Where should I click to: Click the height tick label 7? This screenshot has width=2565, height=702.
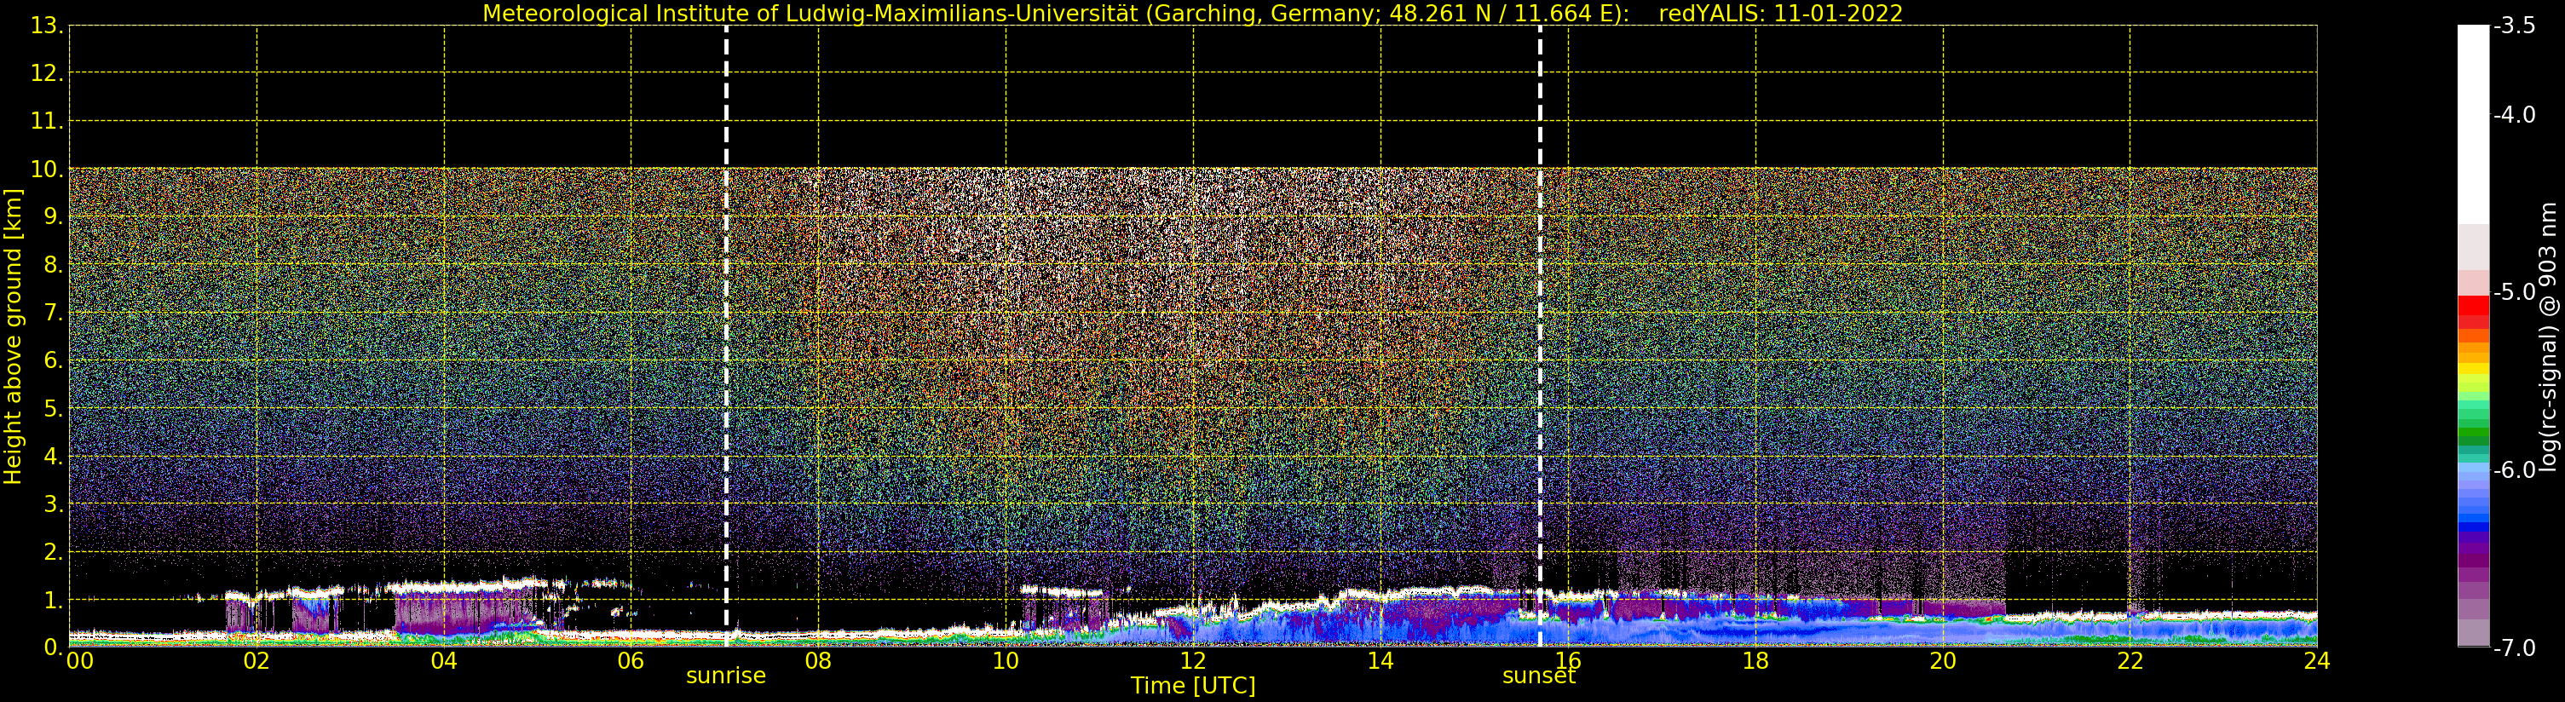pos(53,313)
